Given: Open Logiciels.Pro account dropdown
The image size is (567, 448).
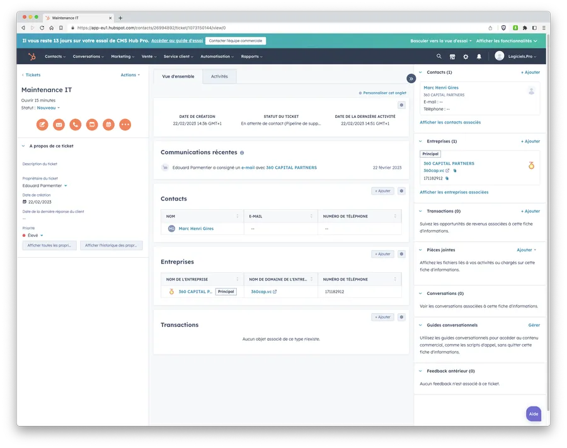Looking at the screenshot, I should point(522,57).
